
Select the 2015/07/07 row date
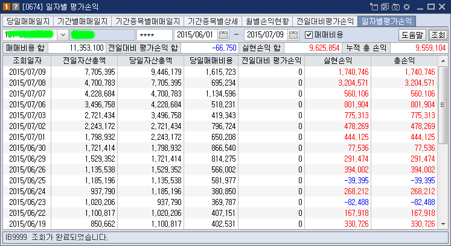click(x=27, y=93)
